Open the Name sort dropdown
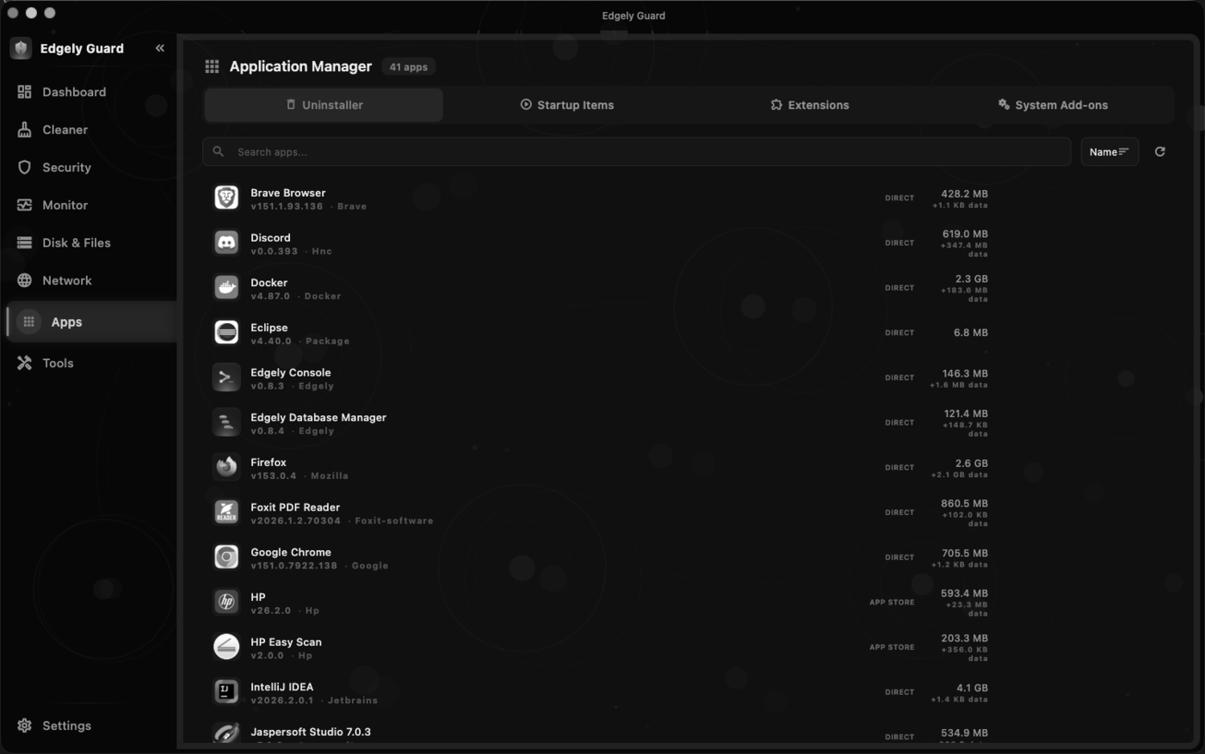This screenshot has height=754, width=1205. [x=1109, y=151]
